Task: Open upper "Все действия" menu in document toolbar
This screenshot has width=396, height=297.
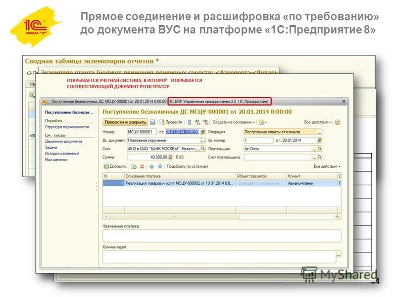Action: click(317, 122)
